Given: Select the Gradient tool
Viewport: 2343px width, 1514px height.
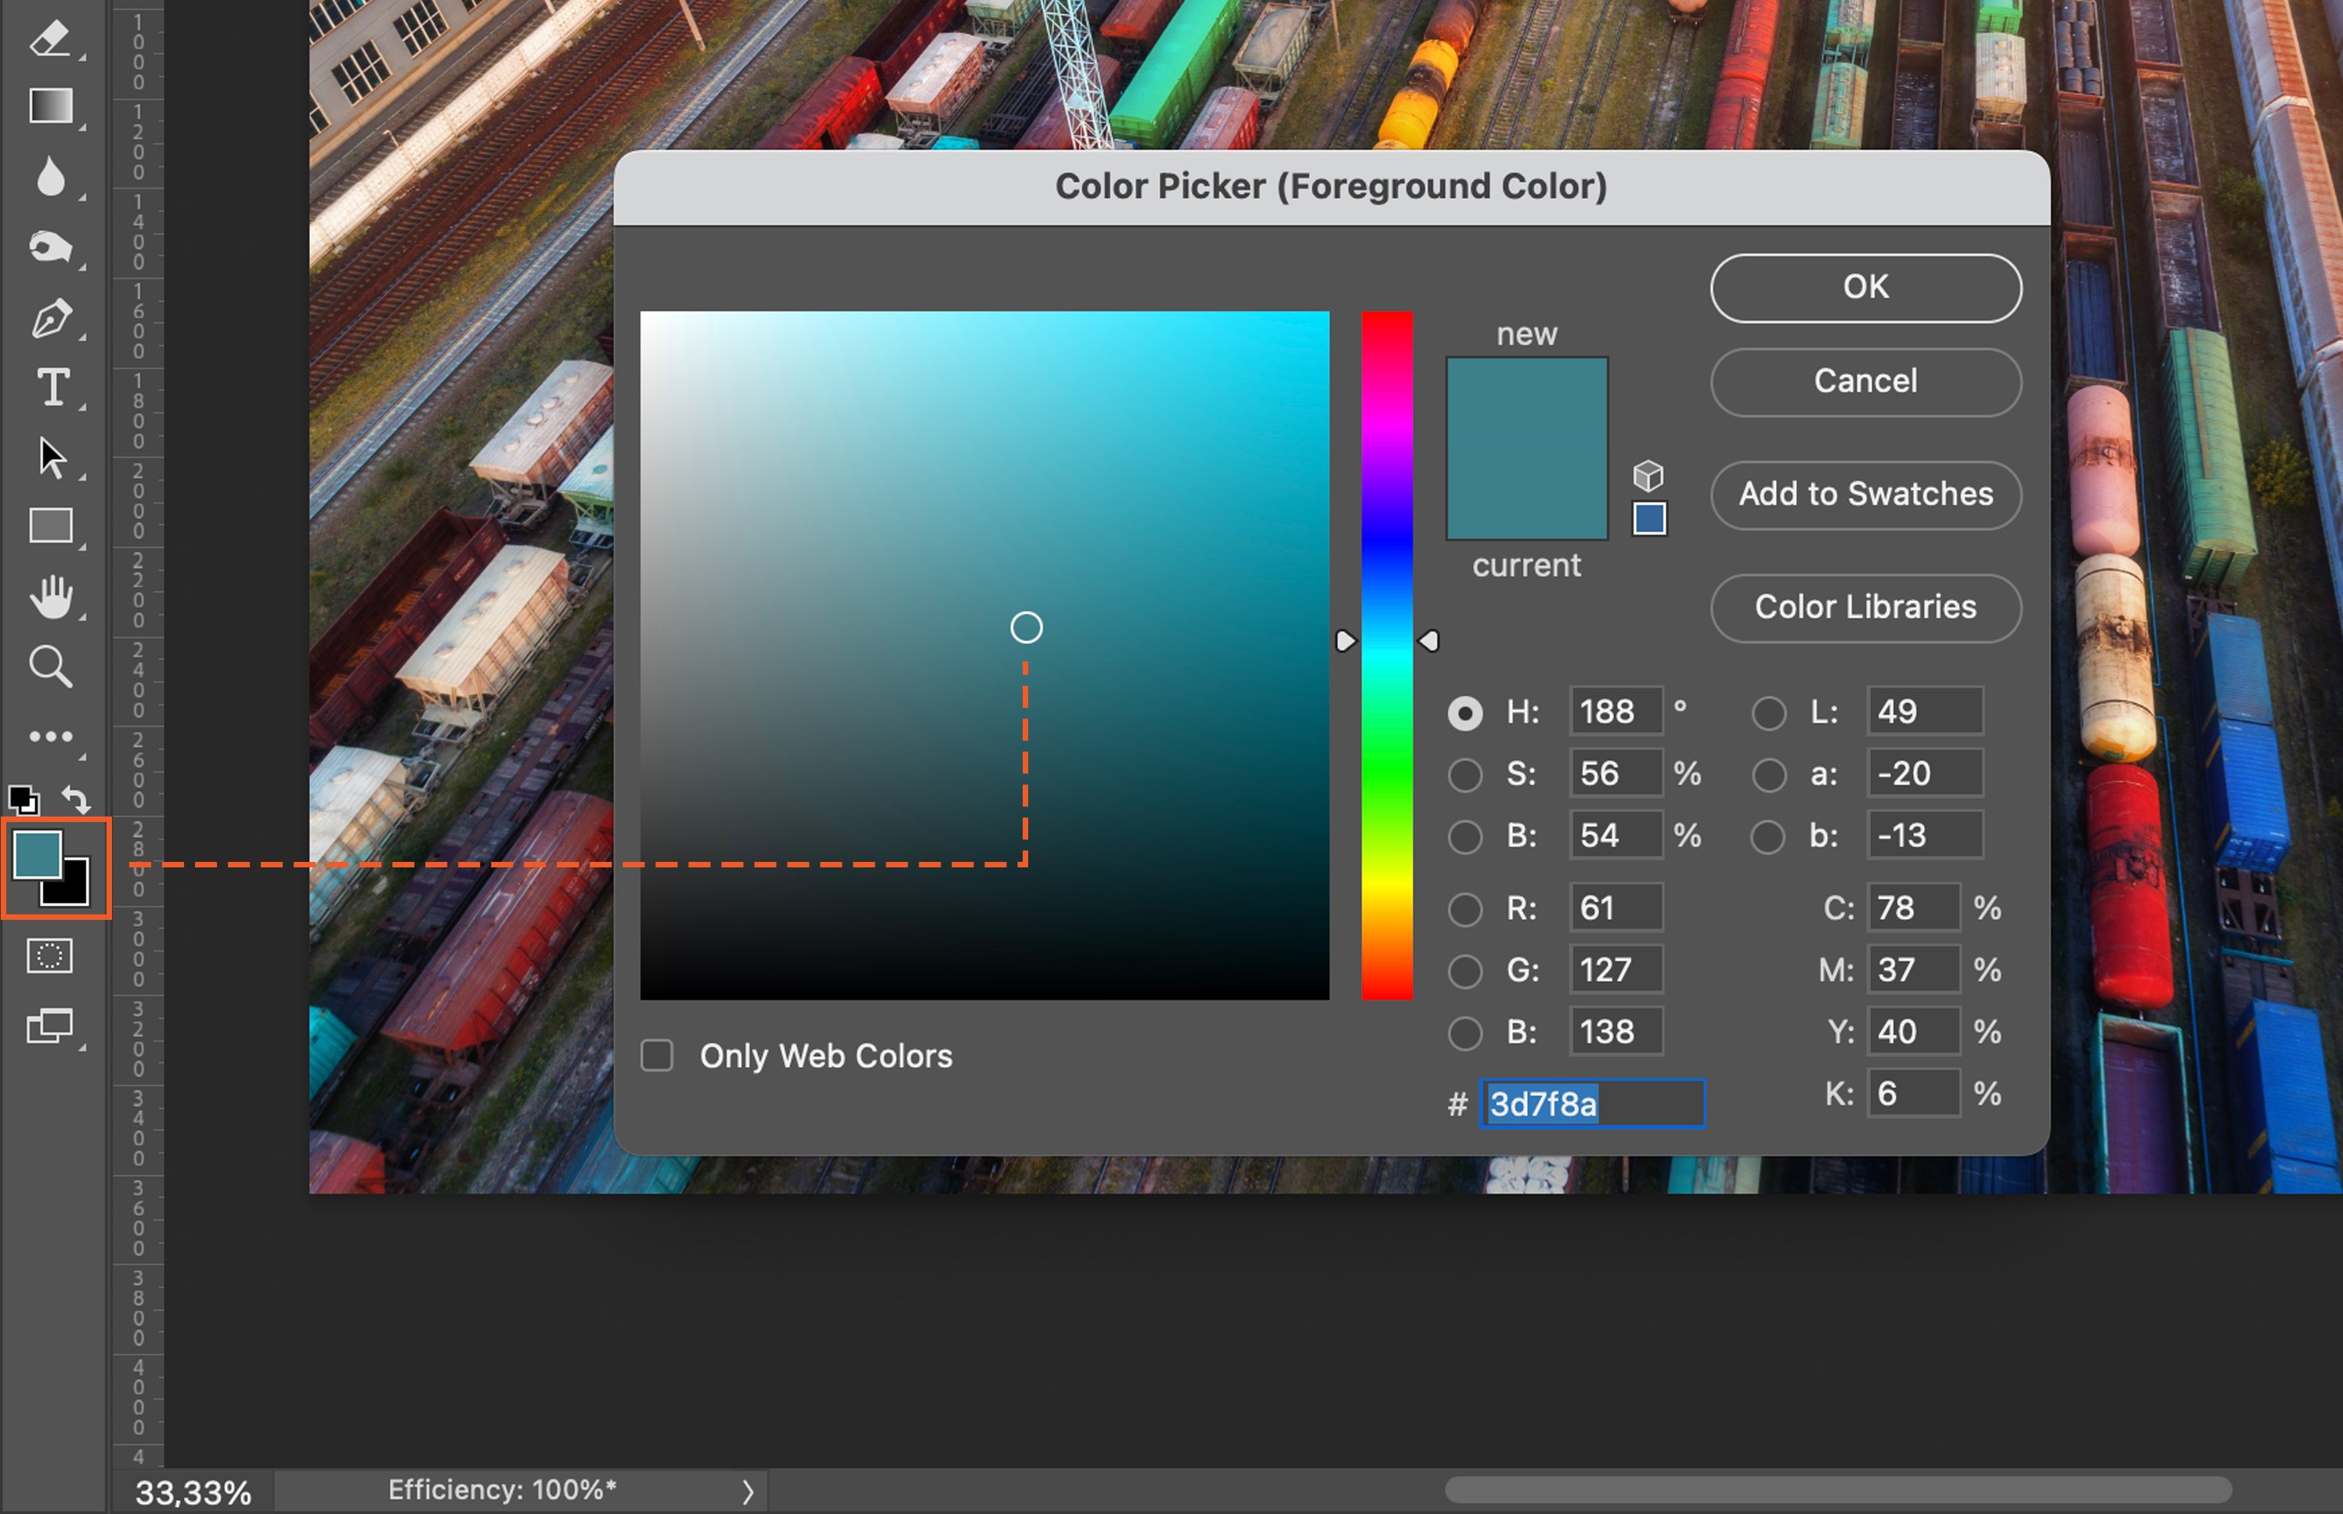Looking at the screenshot, I should 50,105.
